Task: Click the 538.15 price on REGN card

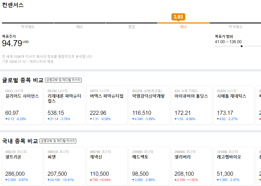Action: (56, 113)
